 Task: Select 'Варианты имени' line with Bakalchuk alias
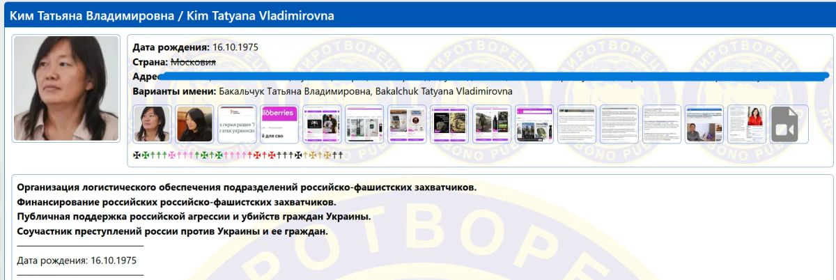click(323, 91)
